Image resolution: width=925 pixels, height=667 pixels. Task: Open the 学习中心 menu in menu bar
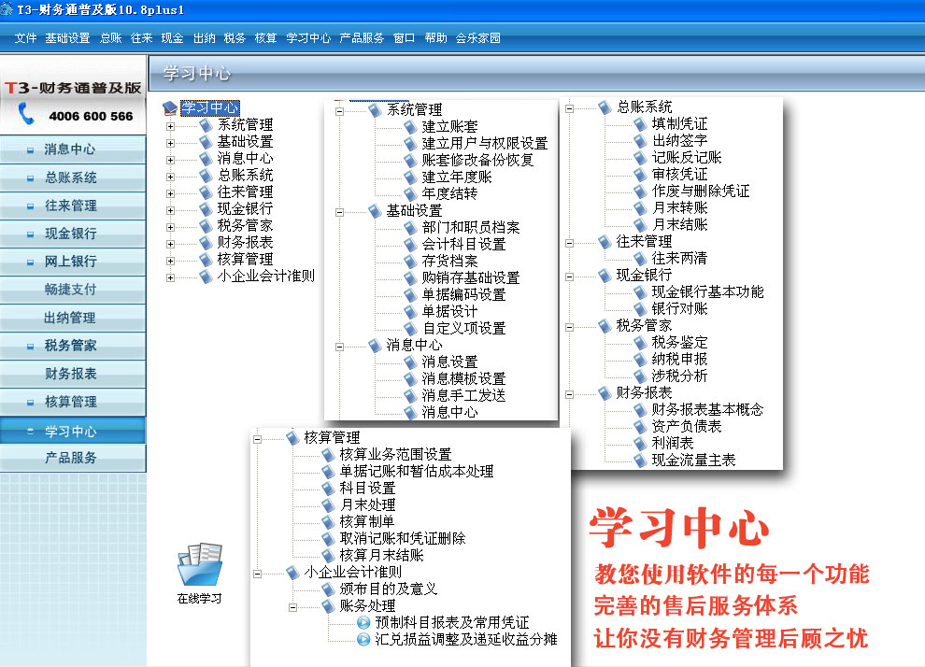(x=308, y=38)
